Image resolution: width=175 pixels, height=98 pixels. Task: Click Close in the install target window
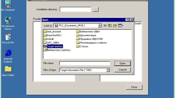click(134, 87)
